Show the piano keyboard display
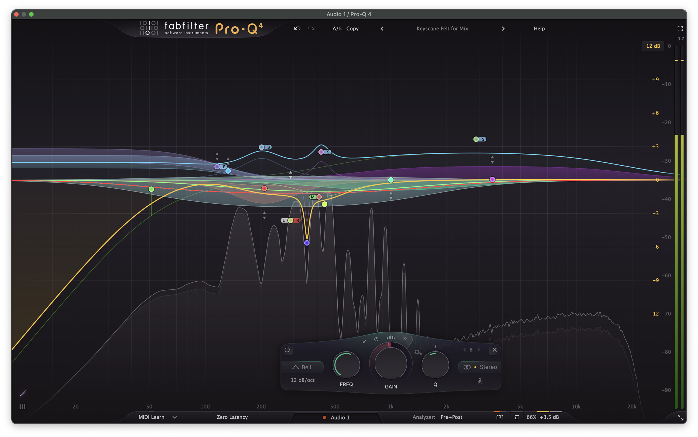The height and width of the screenshot is (437, 698). tap(22, 406)
